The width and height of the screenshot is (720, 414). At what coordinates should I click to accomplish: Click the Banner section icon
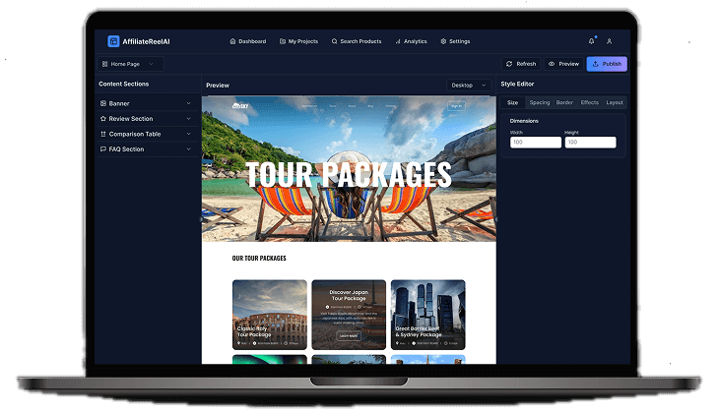pos(103,103)
